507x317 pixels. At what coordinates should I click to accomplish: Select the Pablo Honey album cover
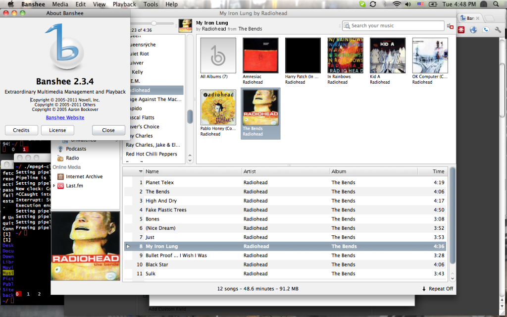coord(218,107)
